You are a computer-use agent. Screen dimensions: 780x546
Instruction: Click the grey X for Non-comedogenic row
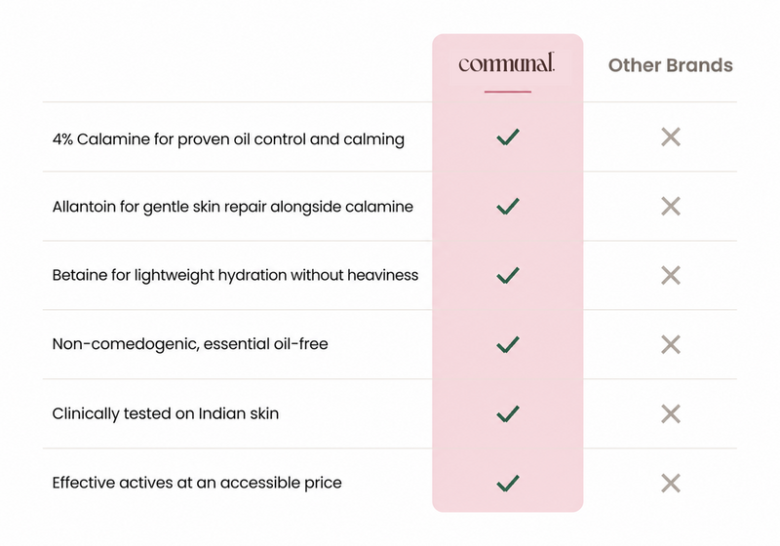coord(671,344)
